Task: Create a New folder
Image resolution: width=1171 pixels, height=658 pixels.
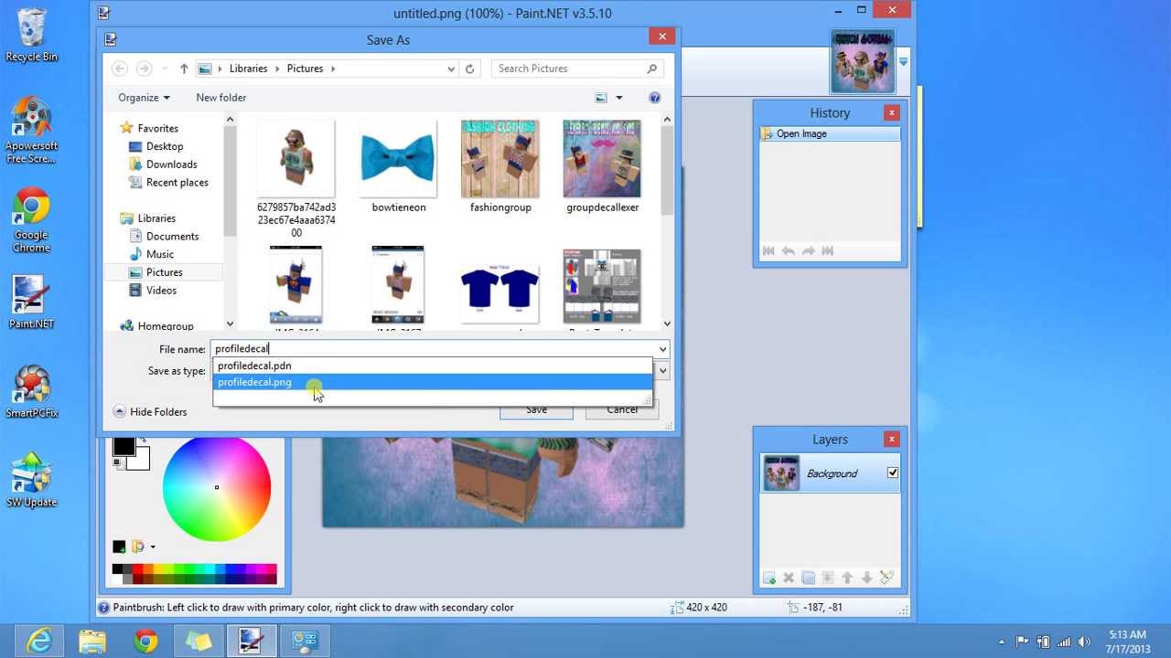Action: (220, 98)
